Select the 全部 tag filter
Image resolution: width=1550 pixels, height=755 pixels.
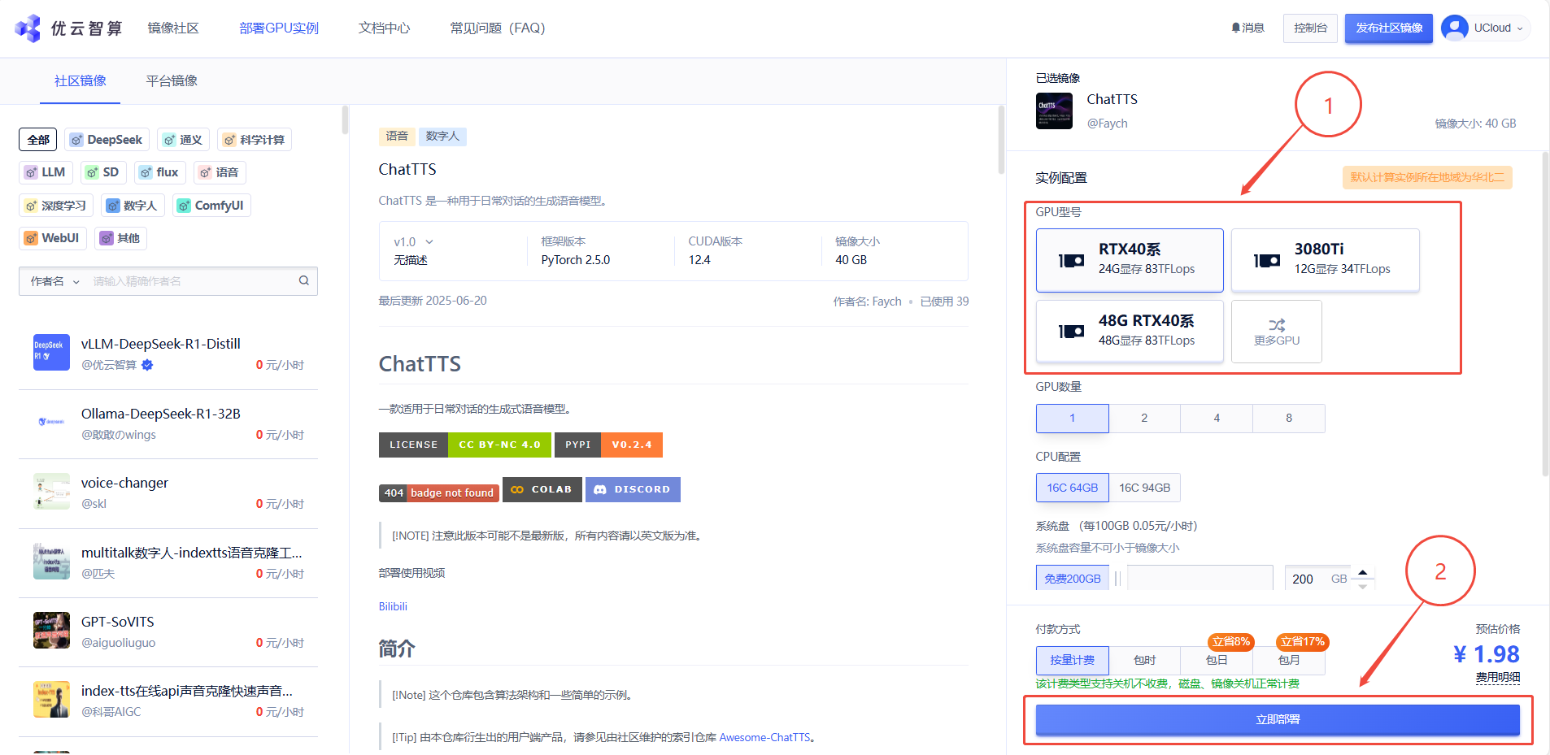(x=38, y=140)
